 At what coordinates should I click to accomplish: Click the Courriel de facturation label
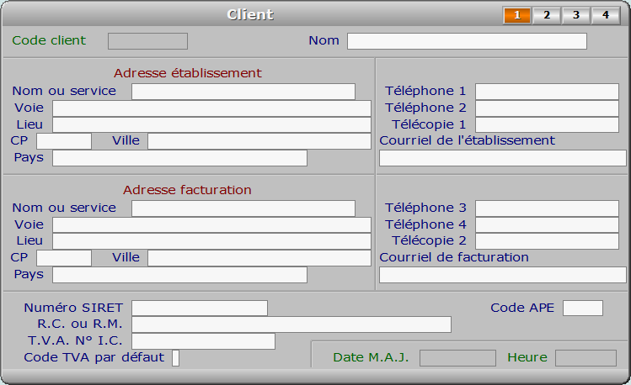point(454,257)
